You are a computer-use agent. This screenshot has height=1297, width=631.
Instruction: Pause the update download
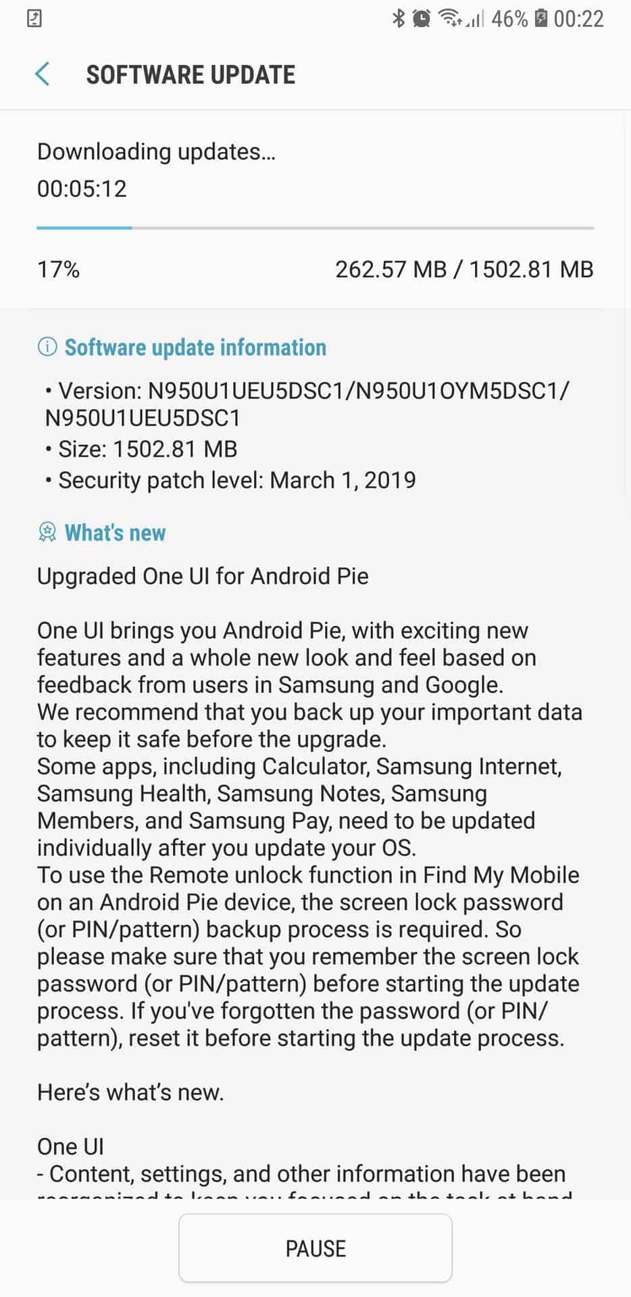click(315, 1248)
